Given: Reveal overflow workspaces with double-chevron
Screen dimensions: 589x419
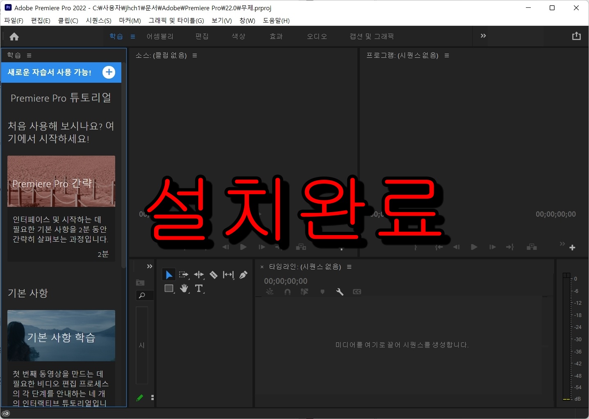Looking at the screenshot, I should pos(483,36).
